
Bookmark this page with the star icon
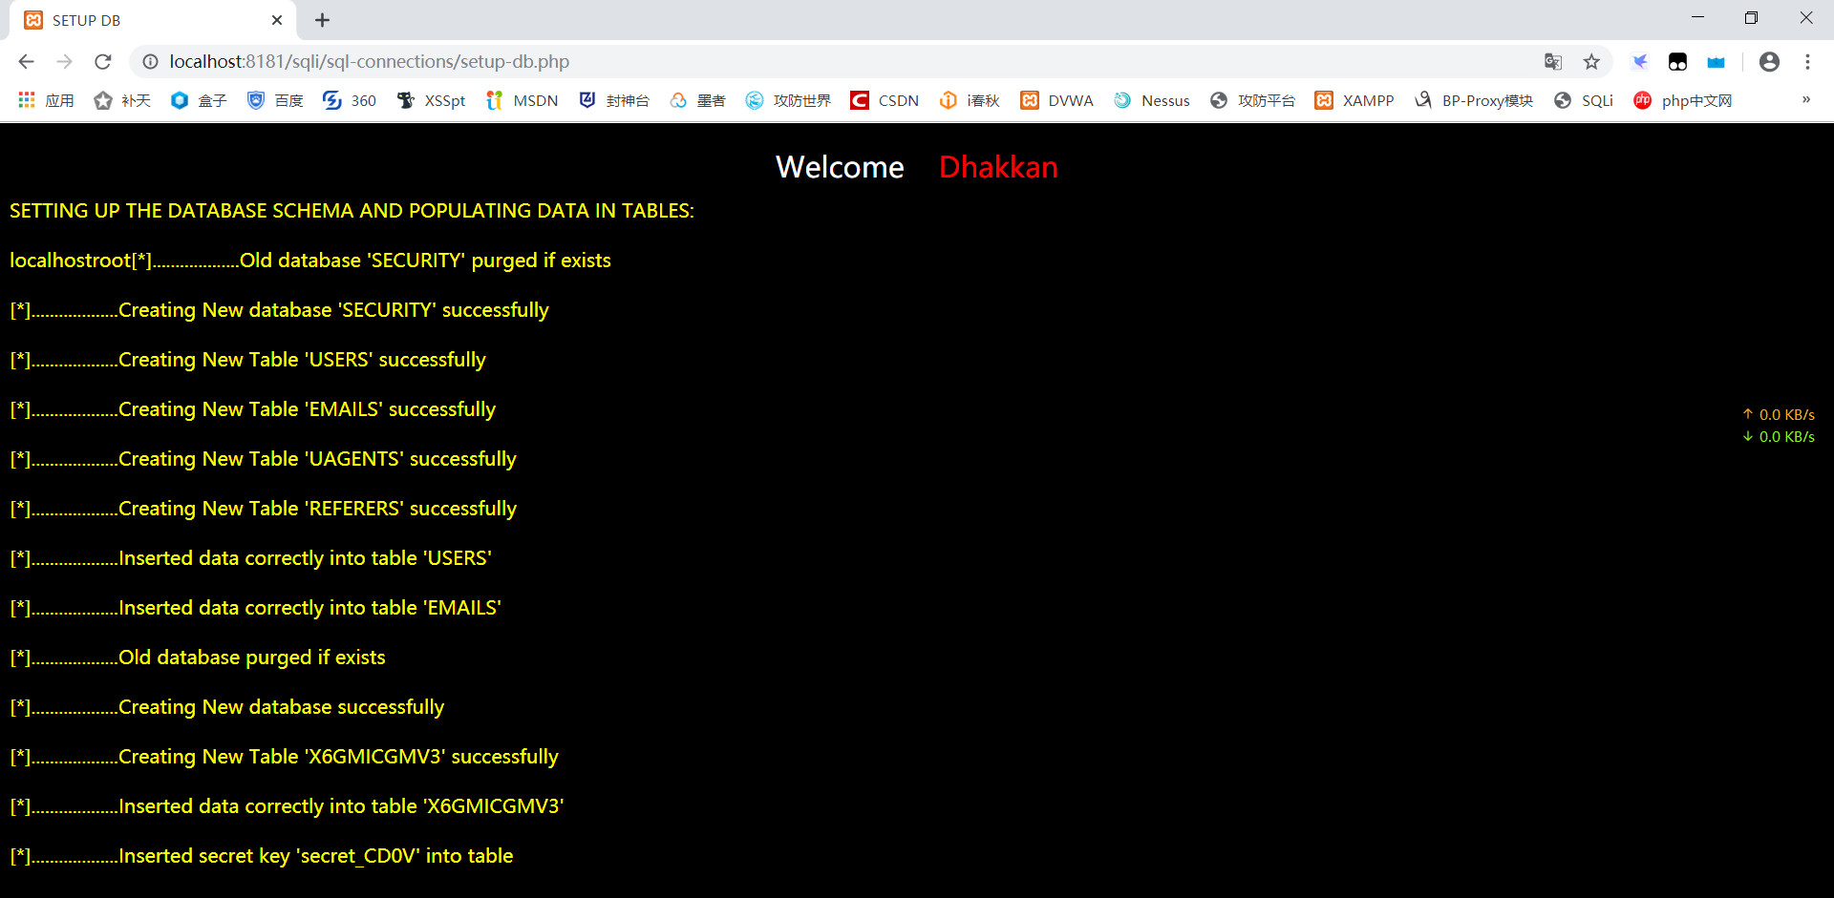click(x=1591, y=61)
